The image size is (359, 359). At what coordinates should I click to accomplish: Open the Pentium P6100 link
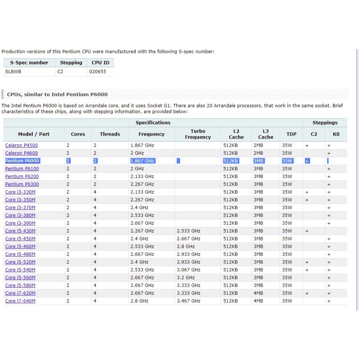point(22,169)
